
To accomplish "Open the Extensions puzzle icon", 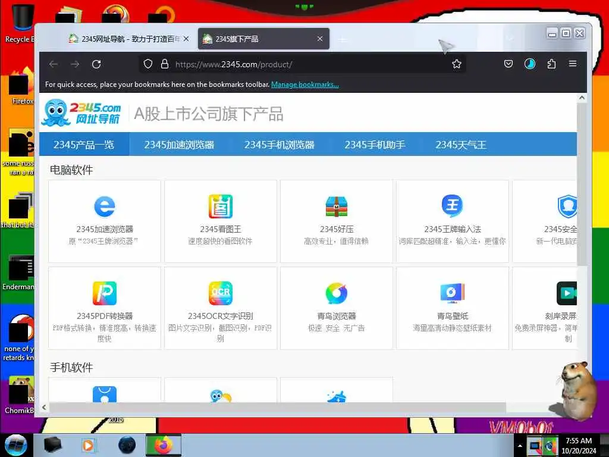I will coord(551,64).
